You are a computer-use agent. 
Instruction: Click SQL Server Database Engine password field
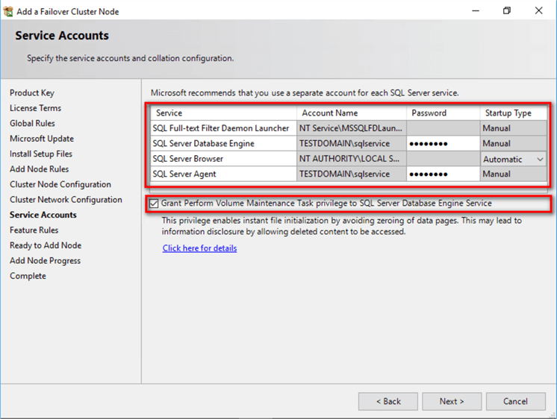(x=443, y=144)
